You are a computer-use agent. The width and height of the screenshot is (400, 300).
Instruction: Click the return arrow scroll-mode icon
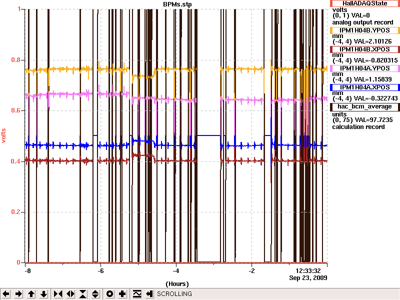click(149, 294)
